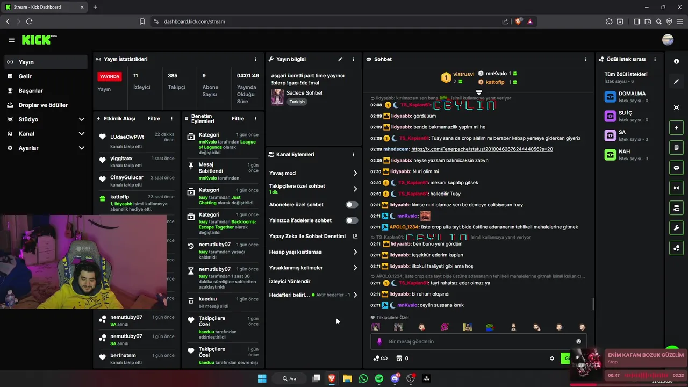This screenshot has height=387, width=688.
Task: Open Hedefleri belirle arrow
Action: point(355,295)
